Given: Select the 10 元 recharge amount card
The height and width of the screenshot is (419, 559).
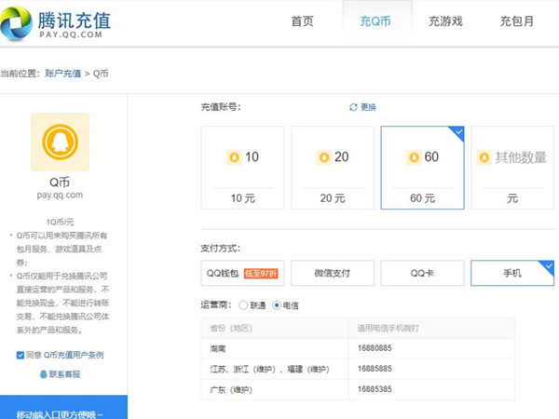Looking at the screenshot, I should tap(243, 168).
